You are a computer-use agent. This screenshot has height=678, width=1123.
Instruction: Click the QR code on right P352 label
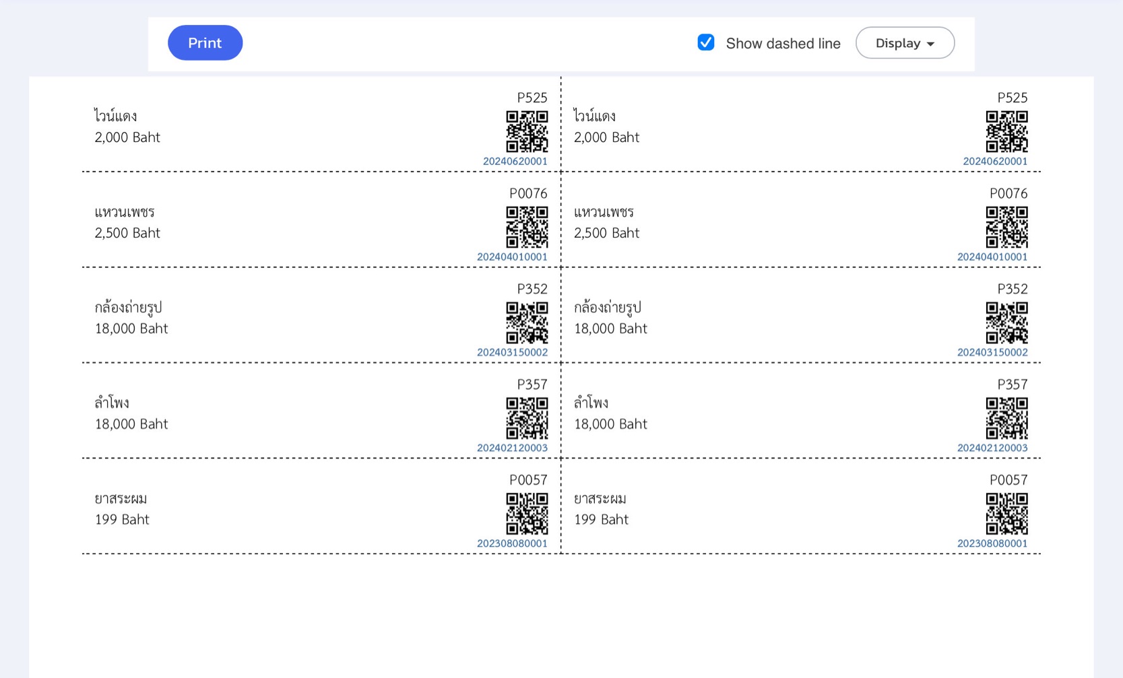click(x=1006, y=323)
